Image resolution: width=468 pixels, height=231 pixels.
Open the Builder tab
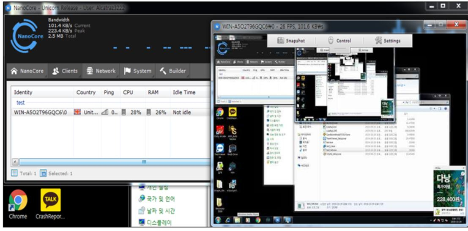[x=173, y=71]
